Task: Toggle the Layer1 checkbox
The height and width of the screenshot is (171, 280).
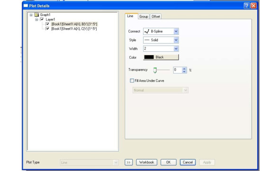Action: 42,19
